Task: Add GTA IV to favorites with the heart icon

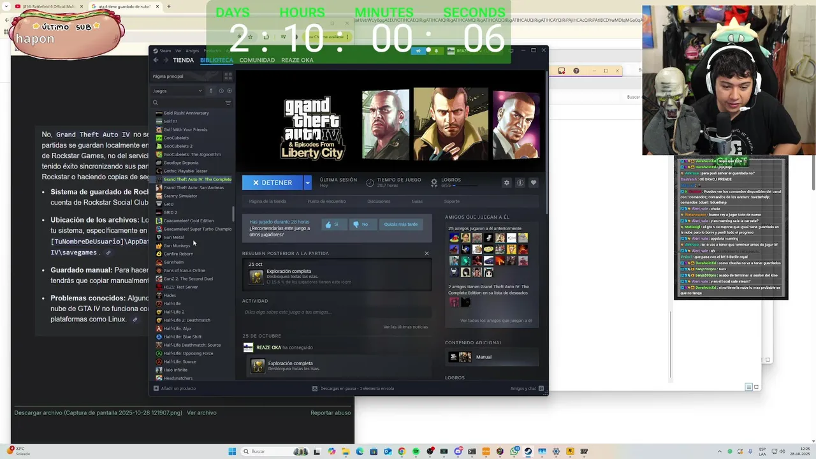Action: [x=534, y=182]
